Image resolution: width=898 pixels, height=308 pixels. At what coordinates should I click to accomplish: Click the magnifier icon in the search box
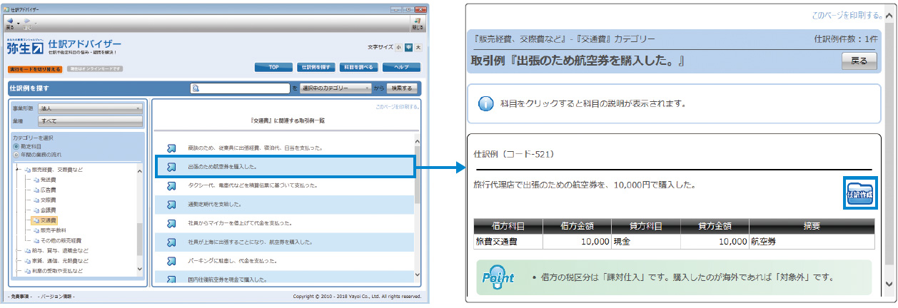195,88
